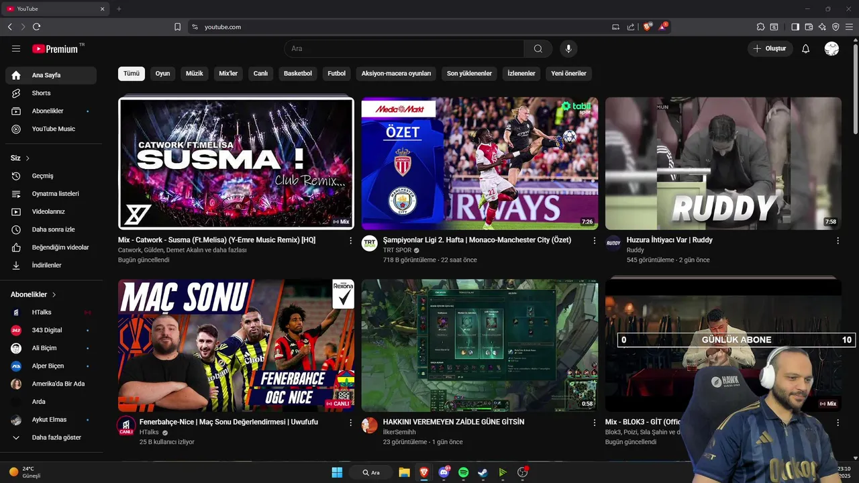This screenshot has height=483, width=859.
Task: Start voice search with microphone icon
Action: click(568, 49)
